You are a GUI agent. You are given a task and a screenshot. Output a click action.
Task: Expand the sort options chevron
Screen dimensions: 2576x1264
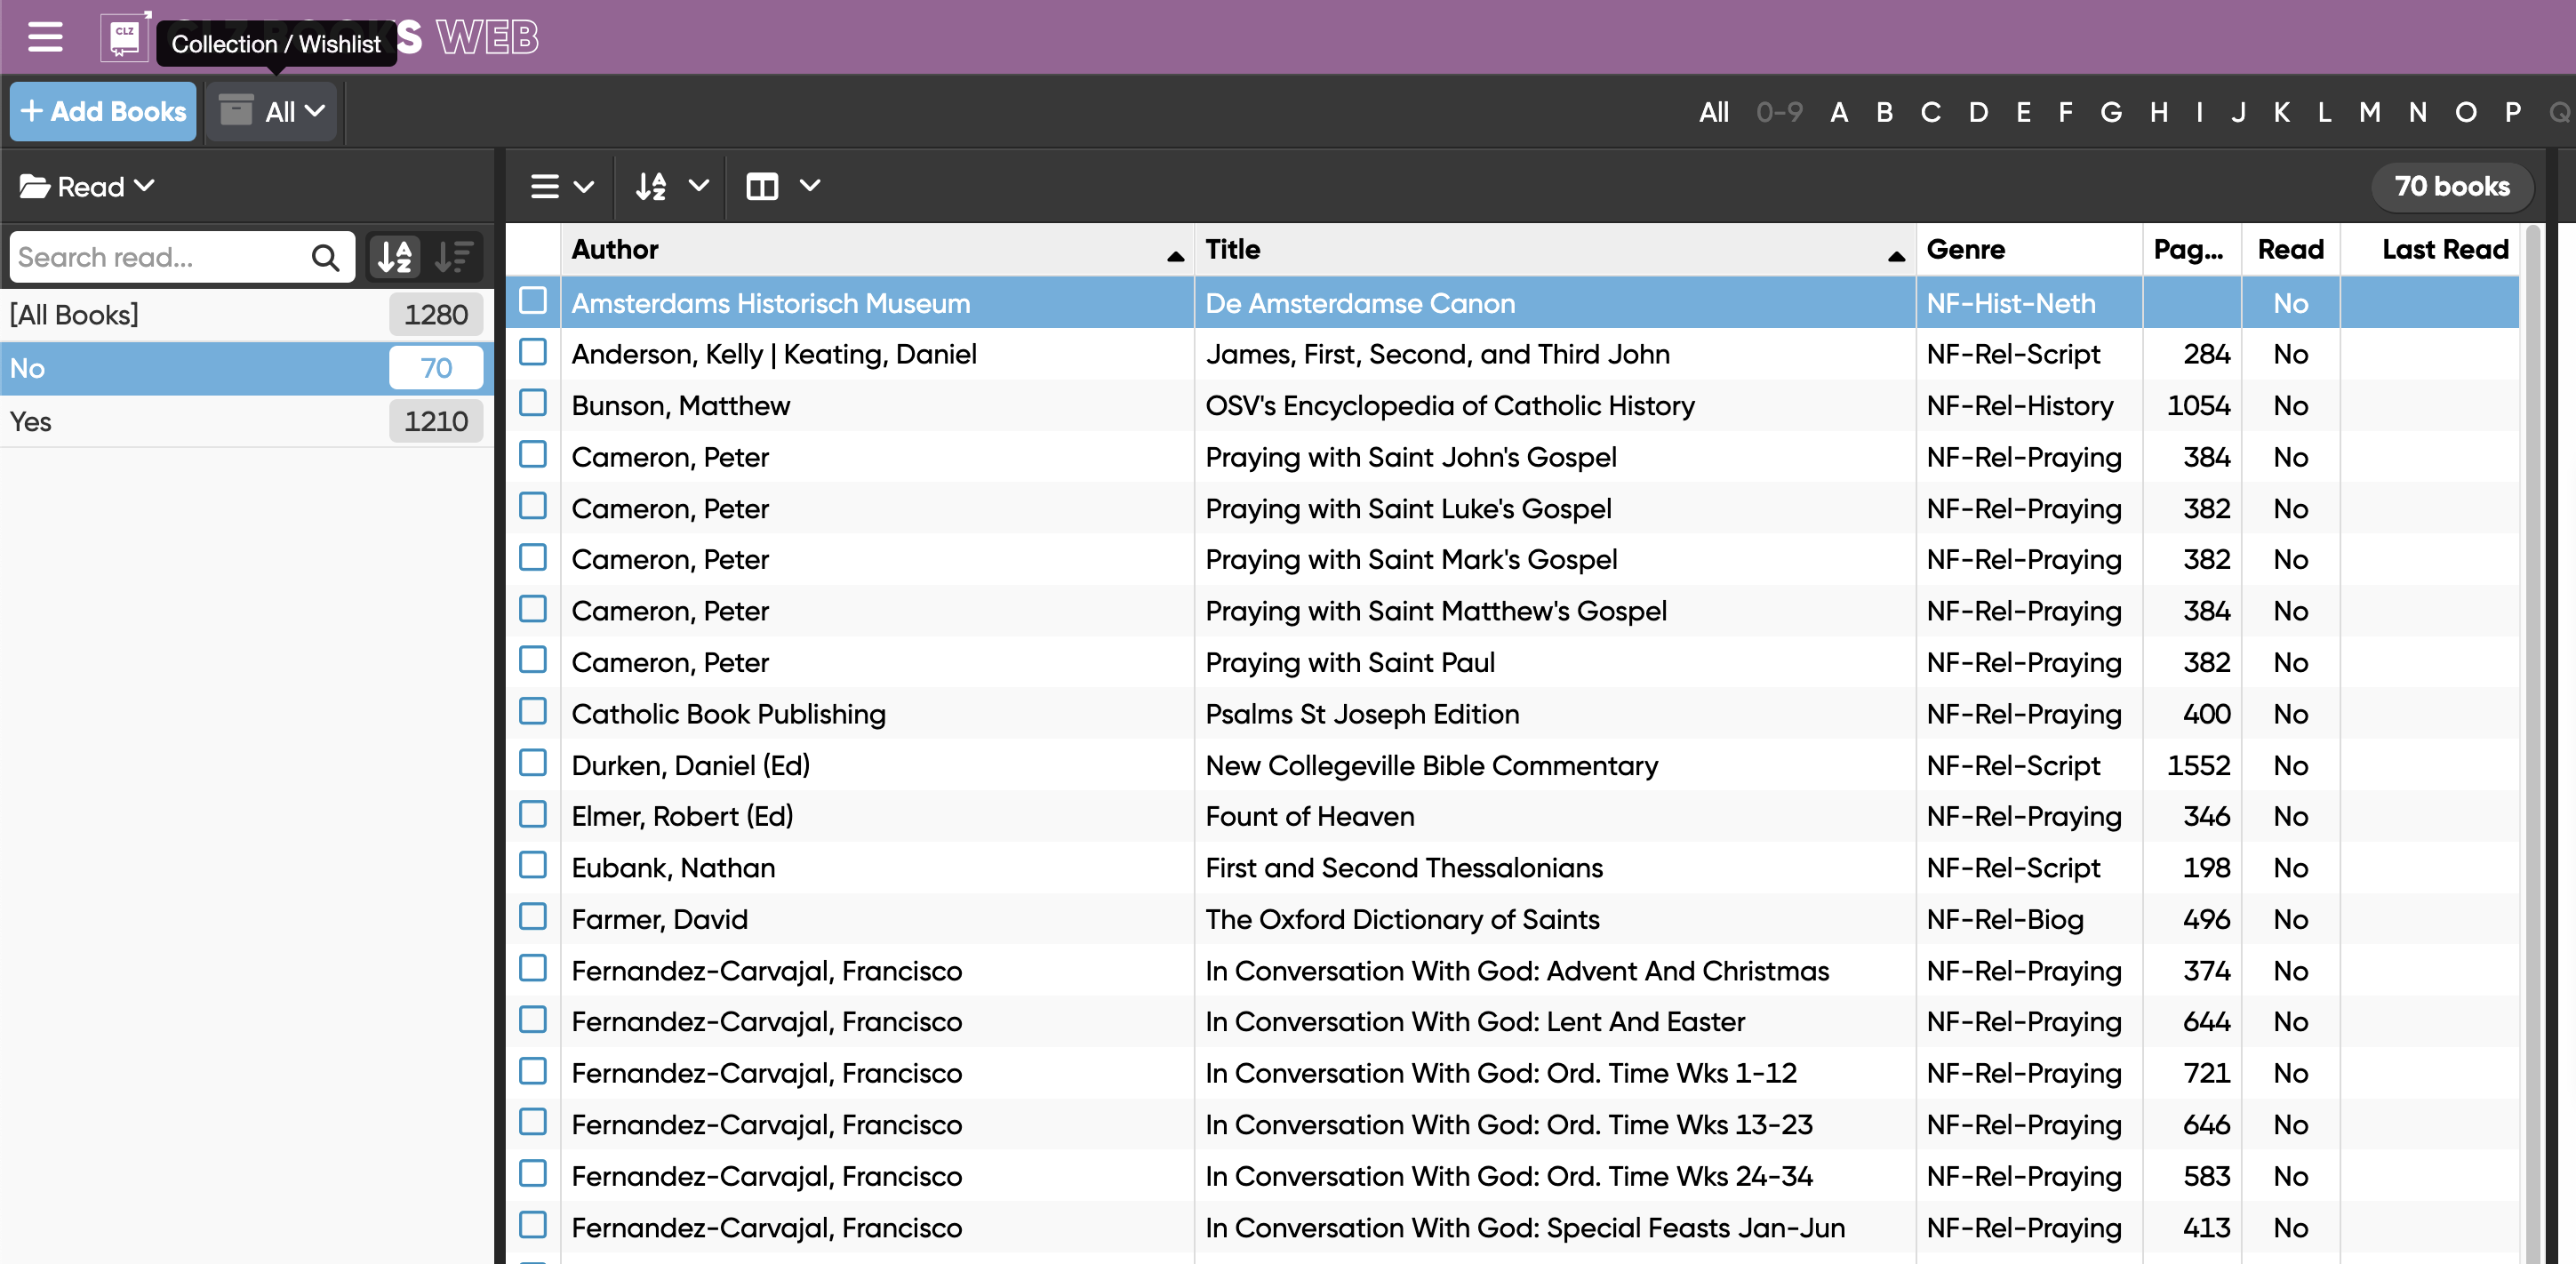(x=699, y=186)
